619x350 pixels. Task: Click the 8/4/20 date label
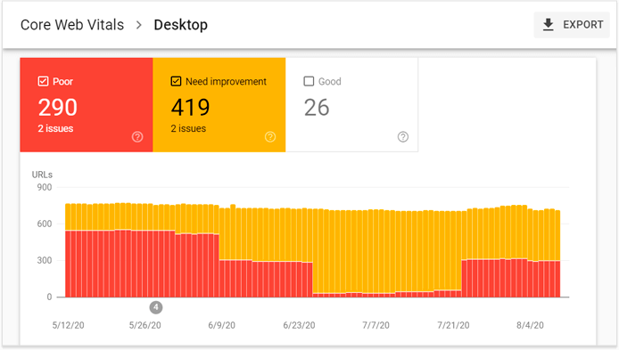click(530, 325)
